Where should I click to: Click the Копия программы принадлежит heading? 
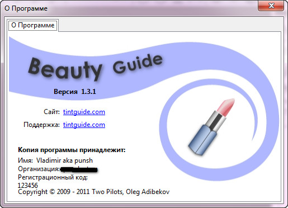72,150
